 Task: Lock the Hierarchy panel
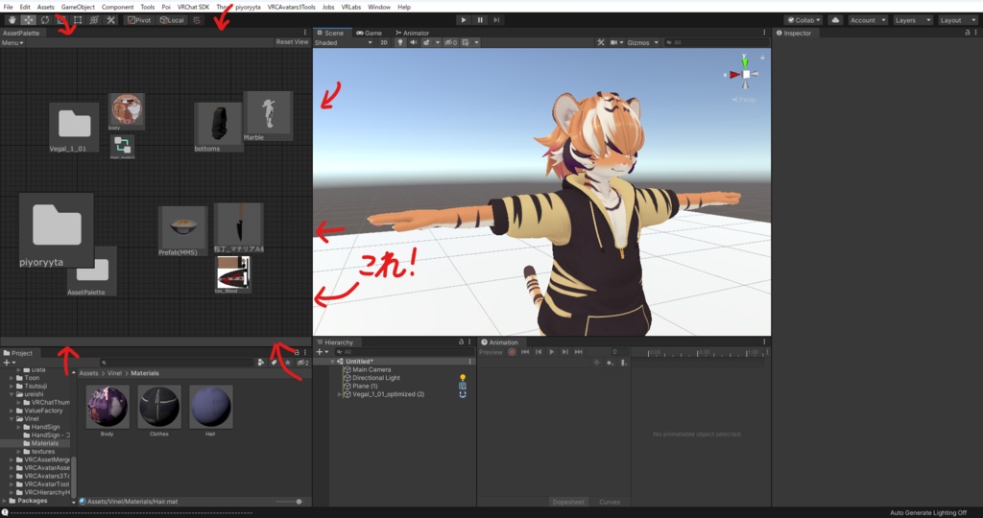coord(461,342)
